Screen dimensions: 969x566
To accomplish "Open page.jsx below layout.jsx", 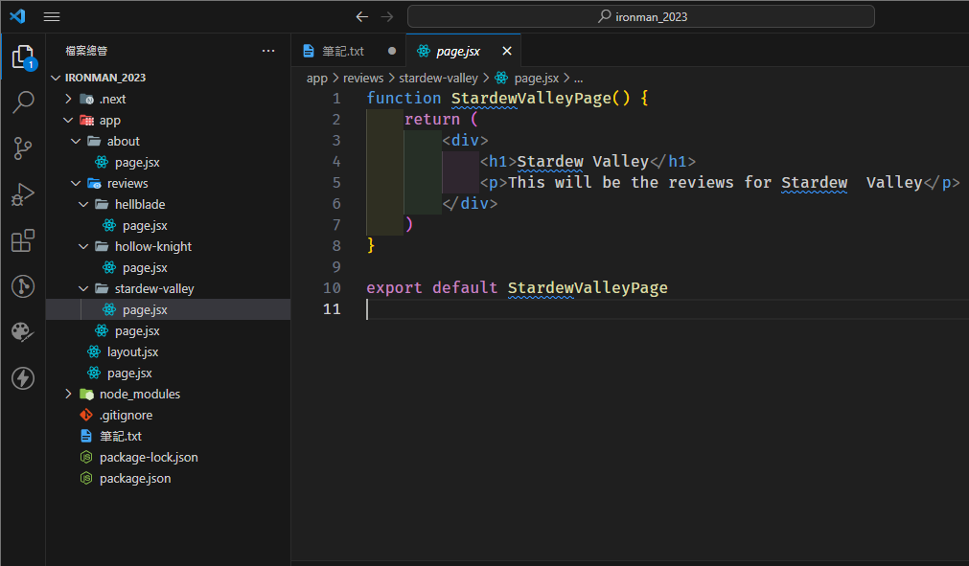I will (129, 373).
